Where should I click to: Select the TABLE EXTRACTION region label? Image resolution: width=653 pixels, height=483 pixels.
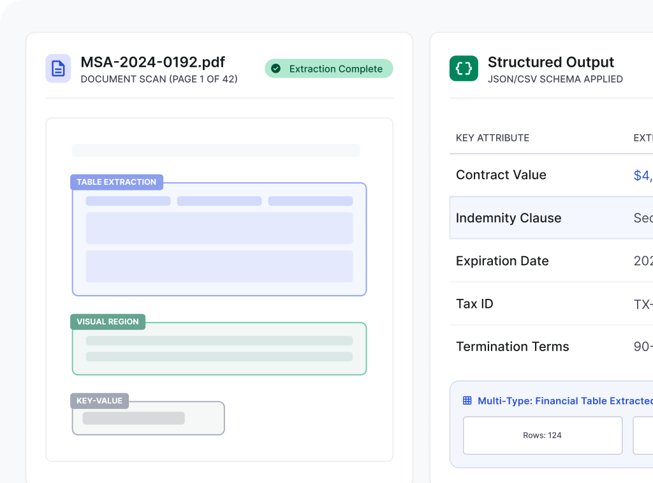(x=117, y=182)
